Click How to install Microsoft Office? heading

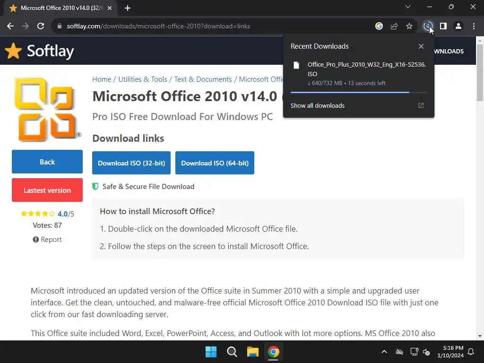[x=157, y=211]
